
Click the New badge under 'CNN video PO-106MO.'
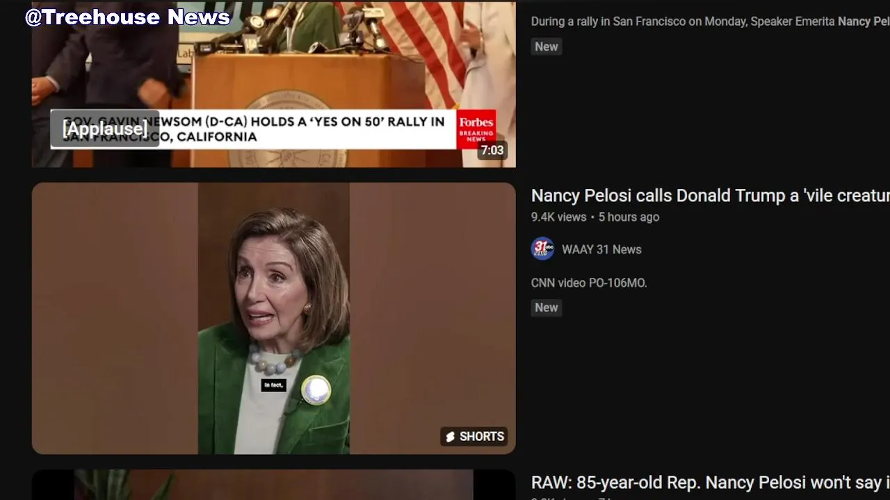coord(547,308)
